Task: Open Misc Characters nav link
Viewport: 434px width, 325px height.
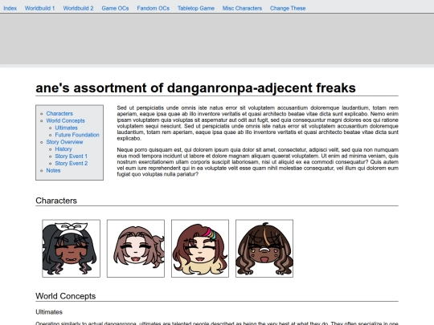Action: 242,8
